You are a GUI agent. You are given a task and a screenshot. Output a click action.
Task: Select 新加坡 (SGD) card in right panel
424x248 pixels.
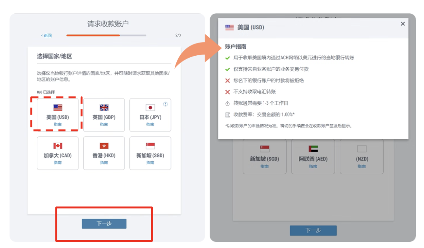pyautogui.click(x=265, y=157)
